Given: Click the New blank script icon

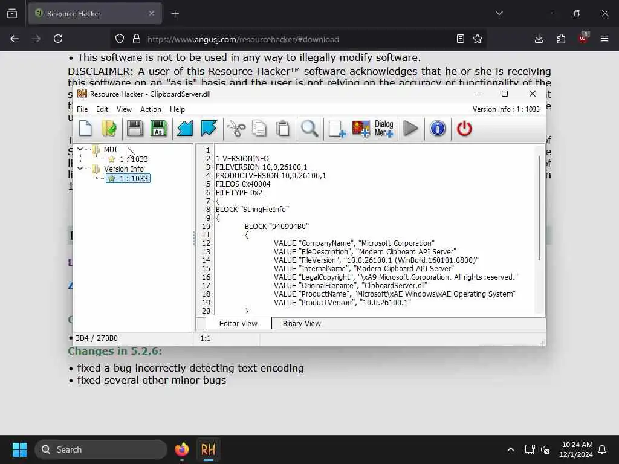Looking at the screenshot, I should 85,129.
